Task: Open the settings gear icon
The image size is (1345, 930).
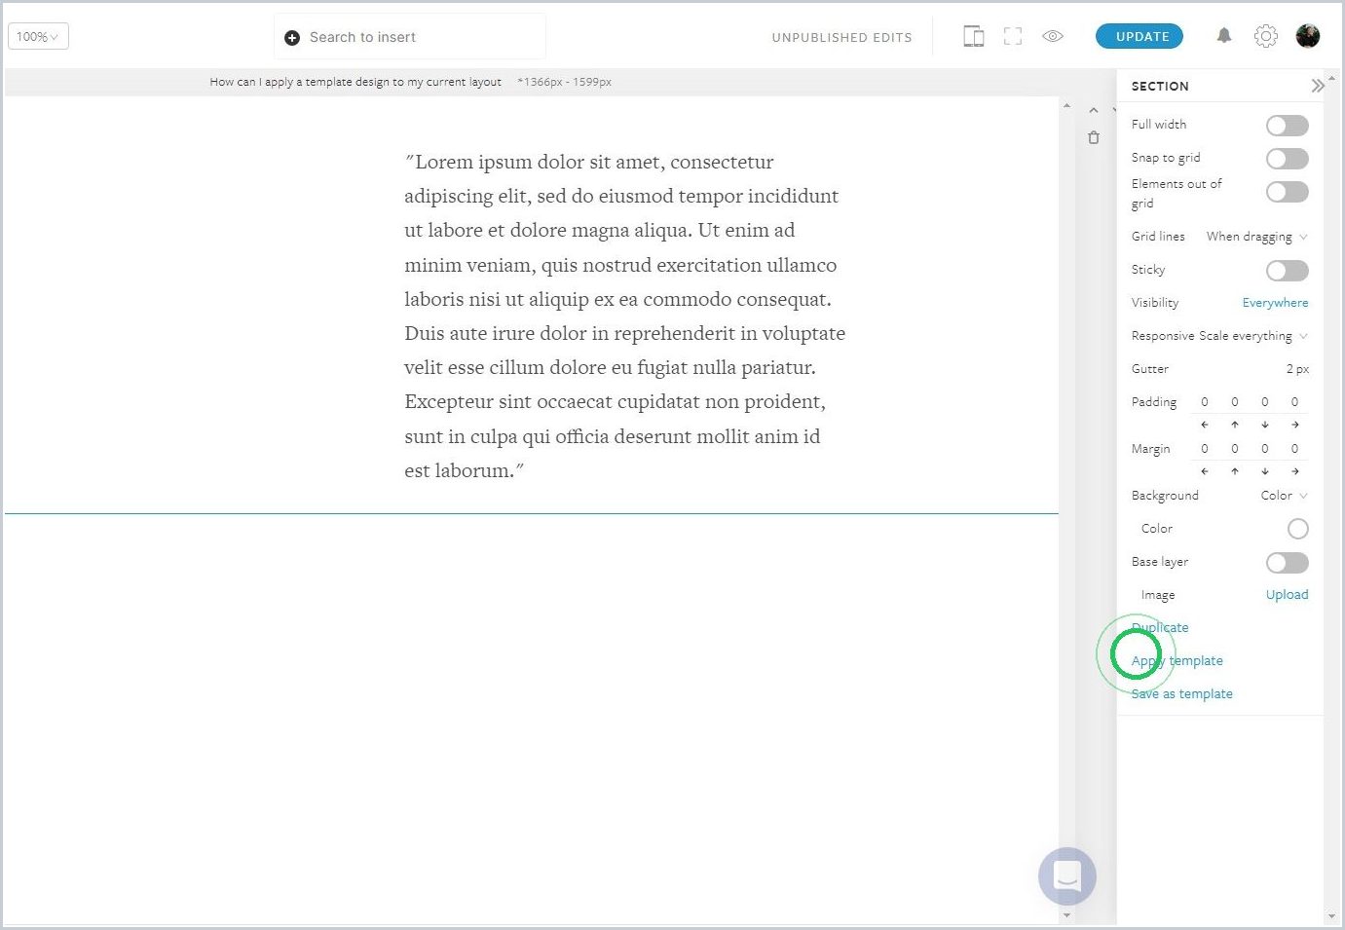Action: point(1265,36)
